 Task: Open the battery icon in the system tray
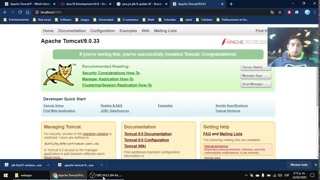pos(269,175)
